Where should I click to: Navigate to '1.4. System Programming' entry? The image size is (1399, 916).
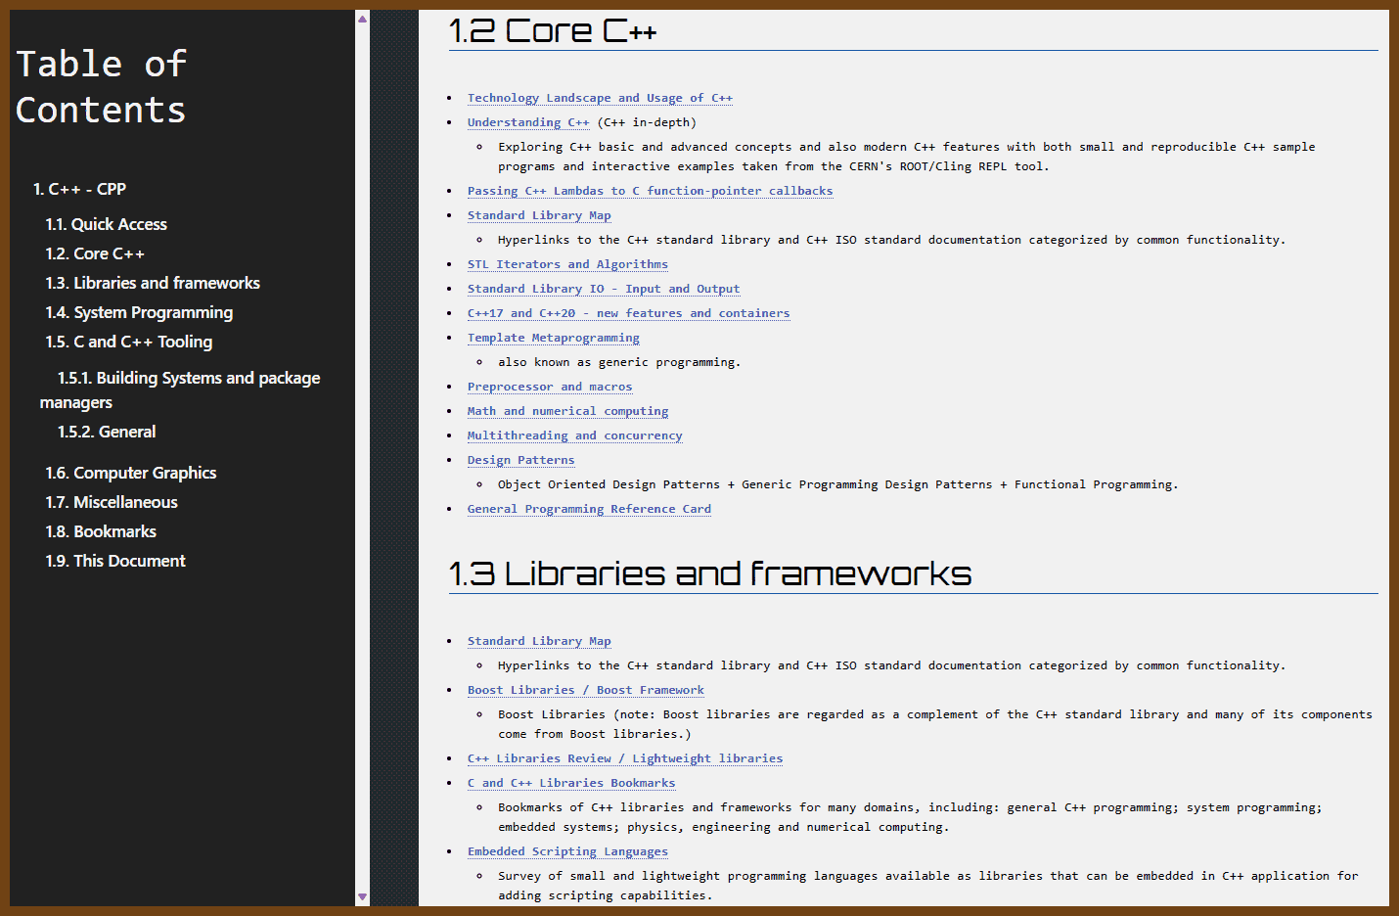coord(139,312)
